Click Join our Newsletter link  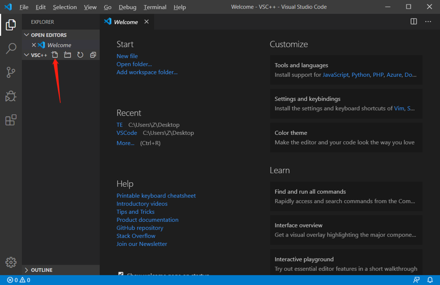(x=142, y=244)
